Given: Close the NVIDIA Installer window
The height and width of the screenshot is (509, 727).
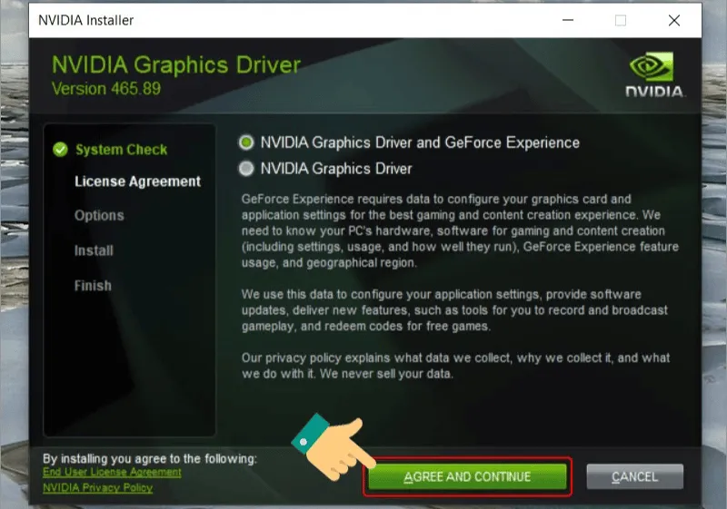Looking at the screenshot, I should 672,20.
